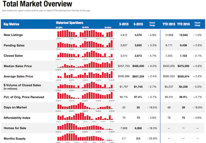Screen dimensions: 206x143
Task: Click the -25.9% months supply percent change
Action: 153,138
